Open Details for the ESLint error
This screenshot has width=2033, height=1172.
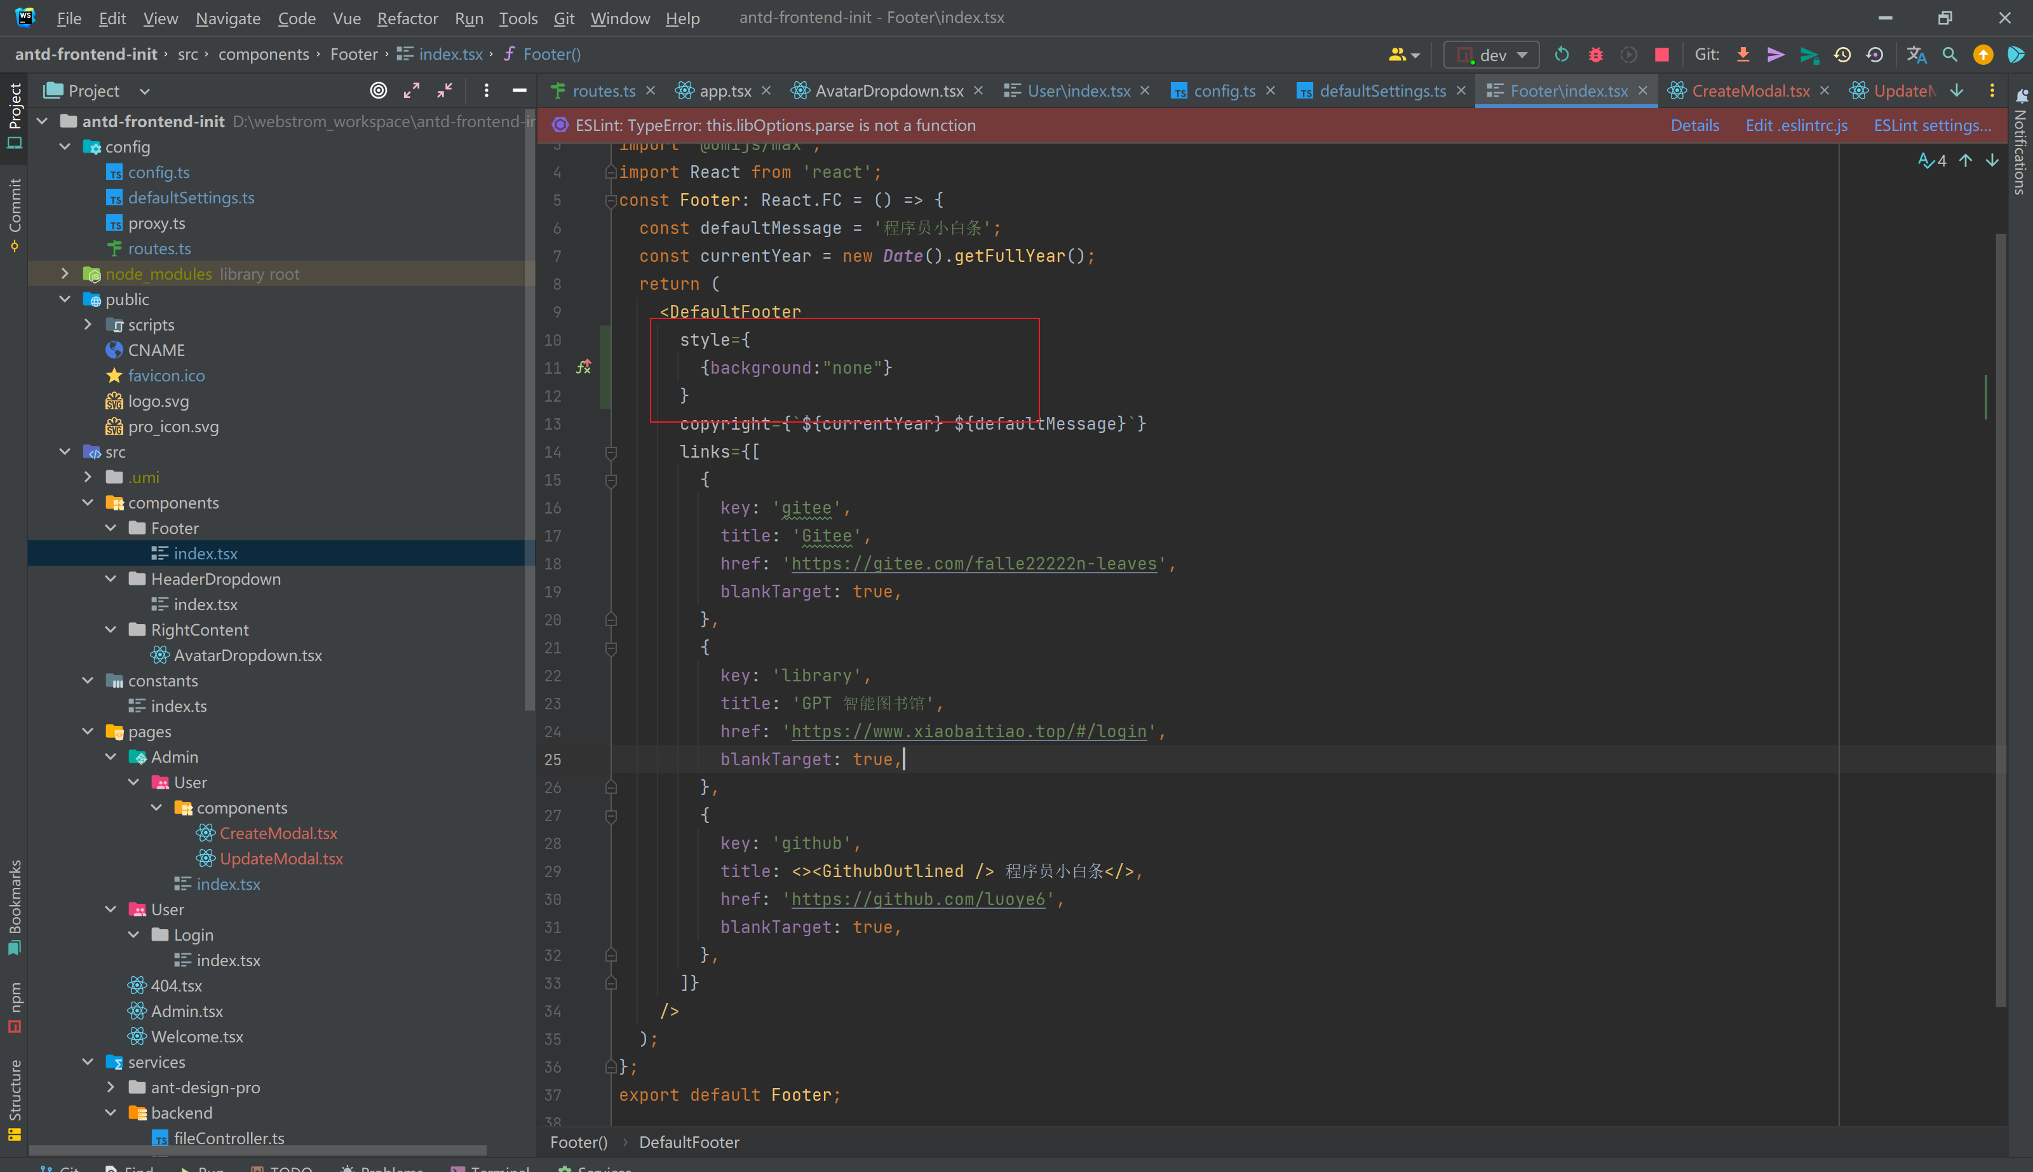click(1694, 126)
